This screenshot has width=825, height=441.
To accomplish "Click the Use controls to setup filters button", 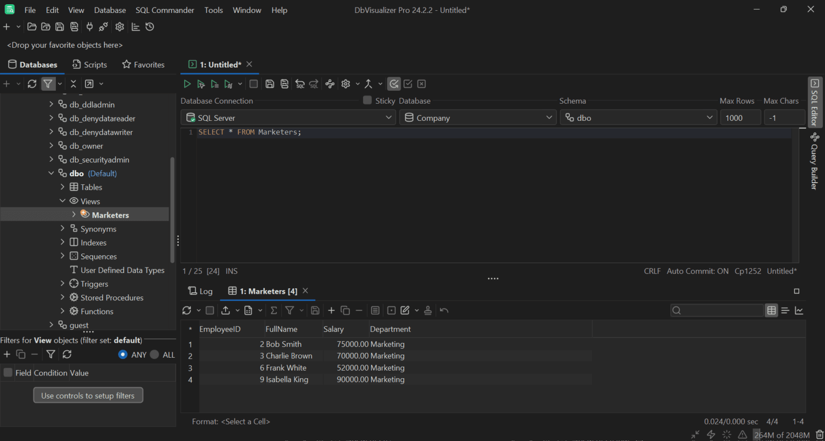I will pyautogui.click(x=88, y=395).
